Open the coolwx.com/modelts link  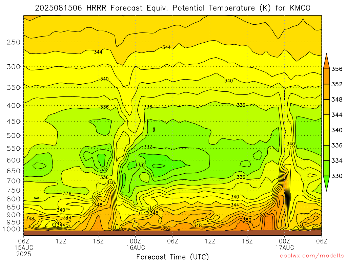(312, 256)
